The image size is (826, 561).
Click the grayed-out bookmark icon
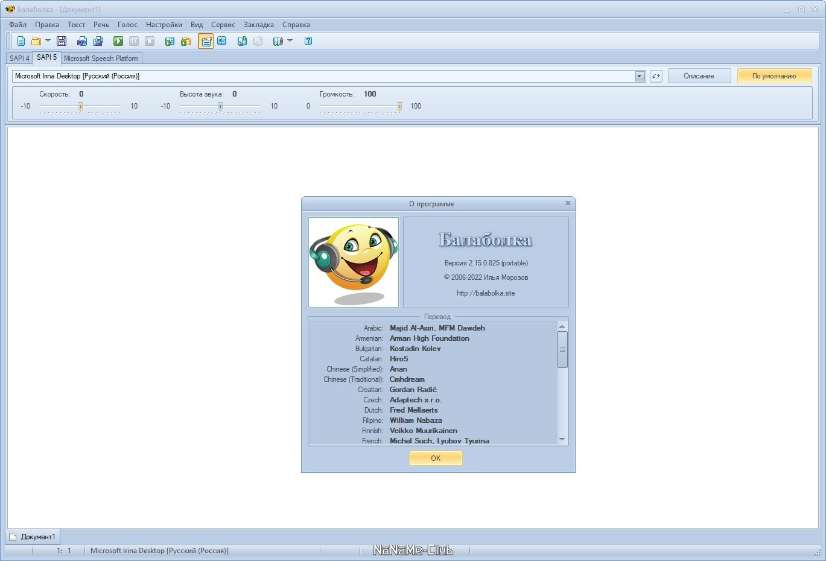(258, 41)
